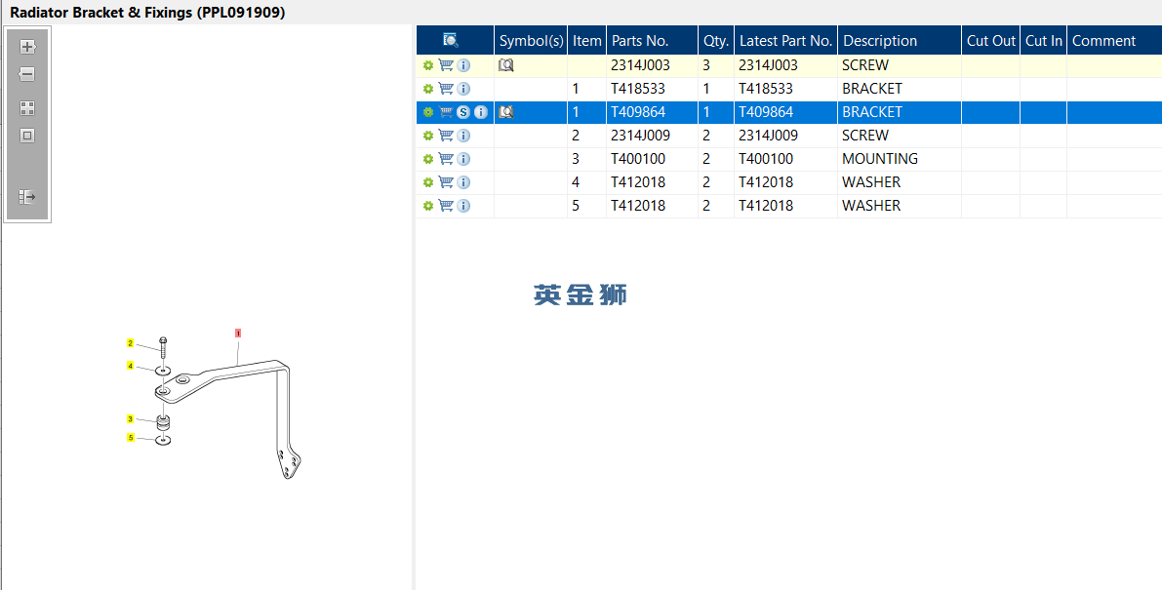Select the T418533 parts number cell
Screen dimensions: 1162x590
pyautogui.click(x=652, y=89)
